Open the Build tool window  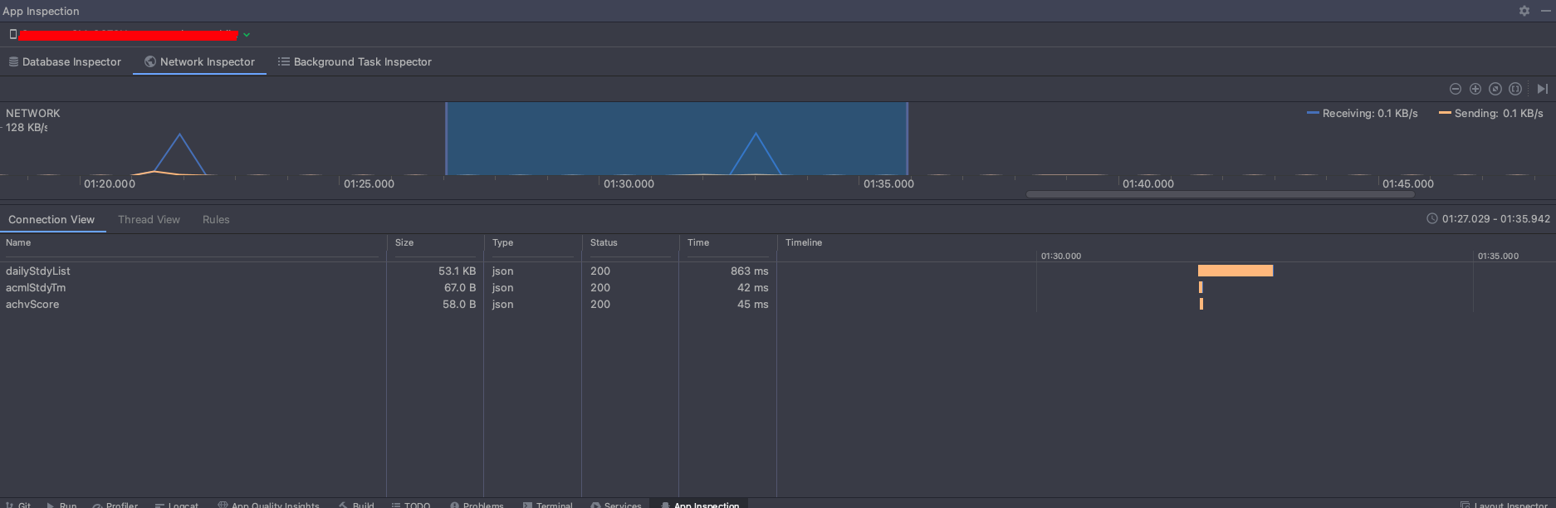click(356, 504)
